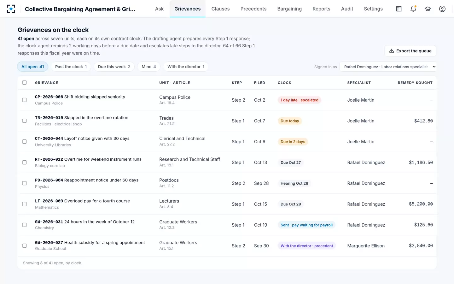Open the Settings tab
Screen dimensions: 454x284
pyautogui.click(x=373, y=9)
